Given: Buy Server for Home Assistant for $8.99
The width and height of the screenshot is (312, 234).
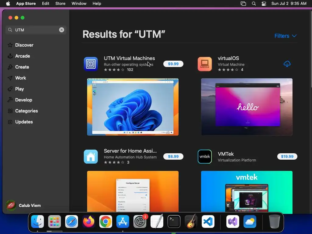Looking at the screenshot, I should [173, 156].
